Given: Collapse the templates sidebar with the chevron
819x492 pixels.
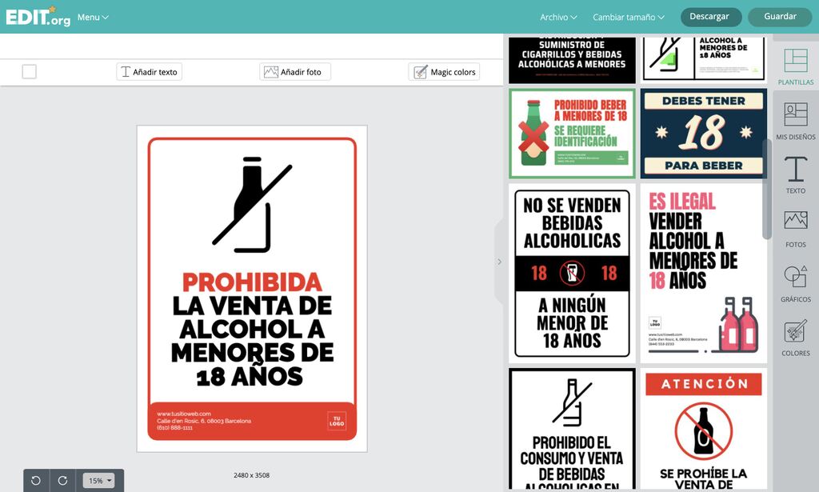Looking at the screenshot, I should [x=500, y=262].
